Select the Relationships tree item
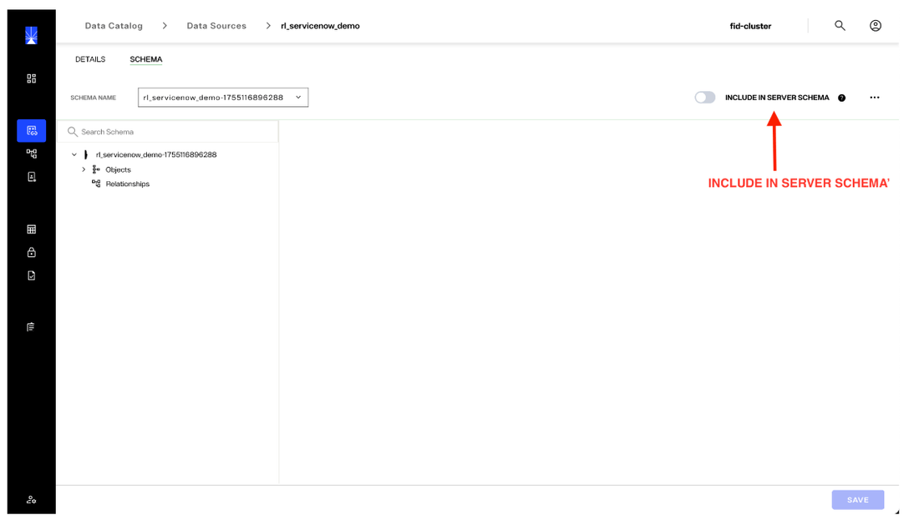 (127, 184)
